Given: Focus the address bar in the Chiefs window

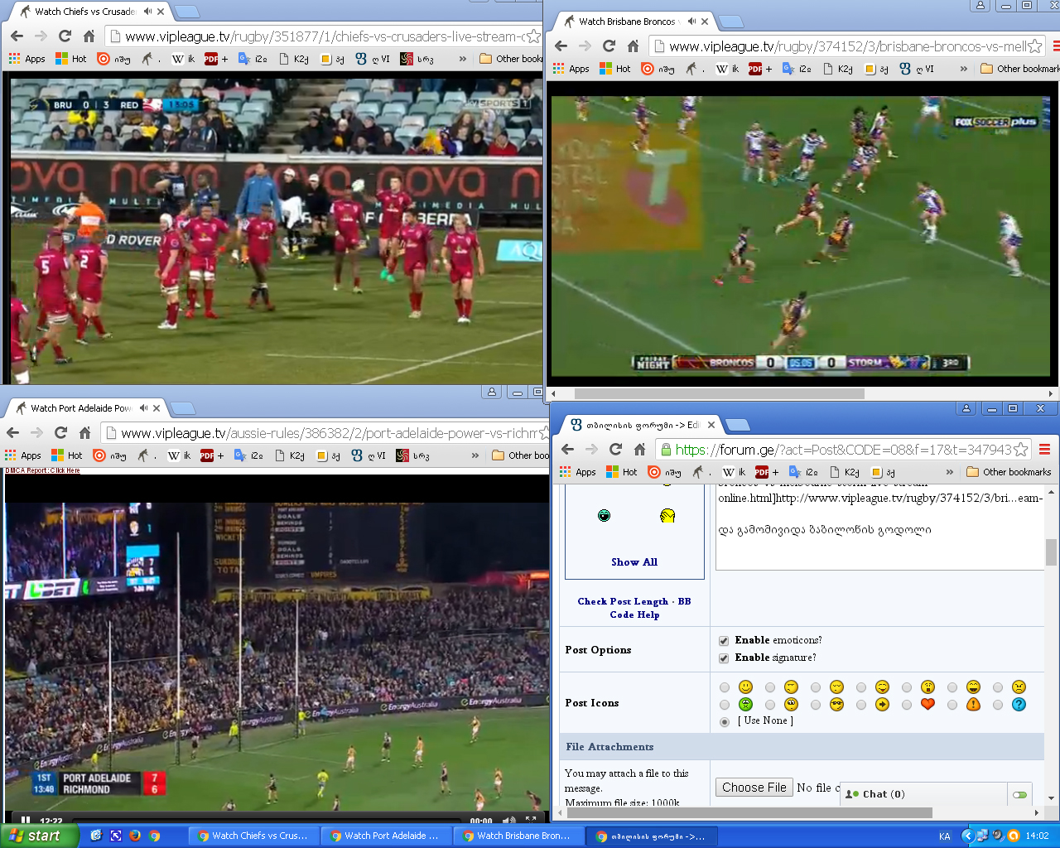Looking at the screenshot, I should point(324,36).
